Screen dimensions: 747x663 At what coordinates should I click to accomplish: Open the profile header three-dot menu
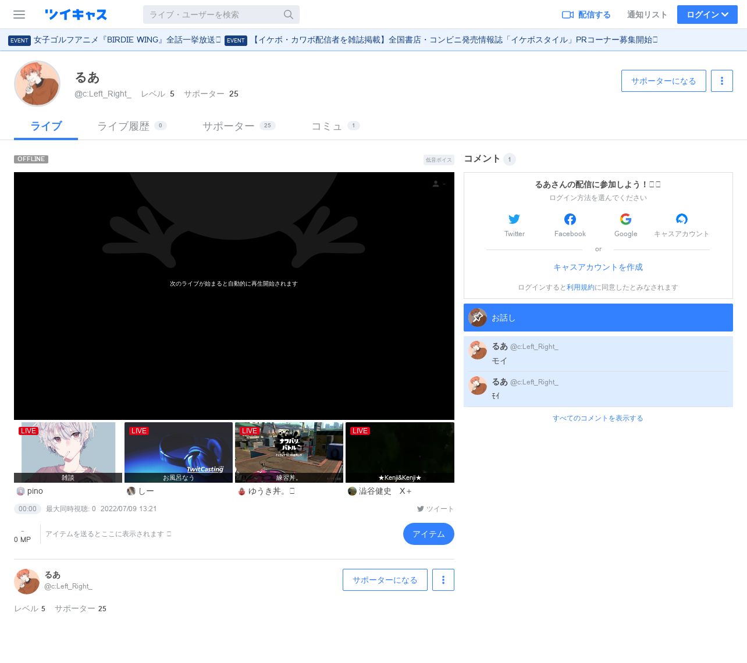(x=722, y=81)
